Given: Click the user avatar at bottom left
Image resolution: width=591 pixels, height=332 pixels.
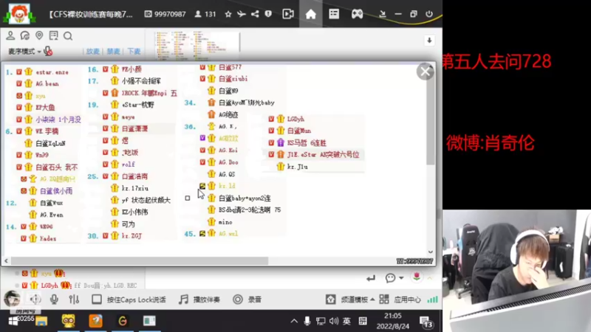Looking at the screenshot, I should [12, 299].
